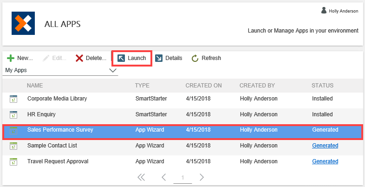Refresh the apps list

tap(206, 58)
